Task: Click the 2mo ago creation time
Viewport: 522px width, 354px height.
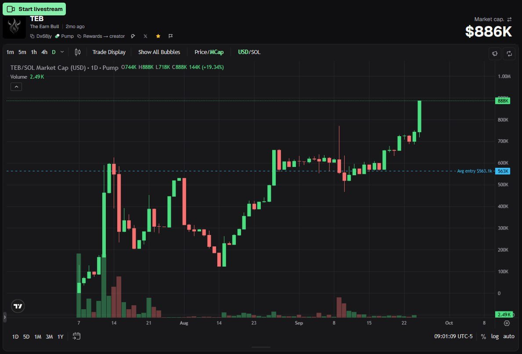Action: coord(75,27)
